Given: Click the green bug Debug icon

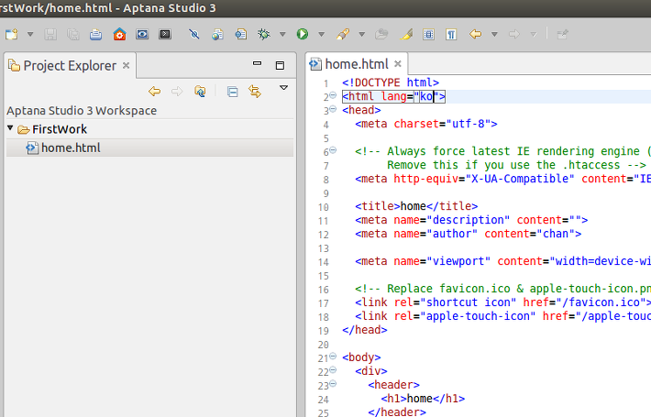Looking at the screenshot, I should tap(264, 34).
